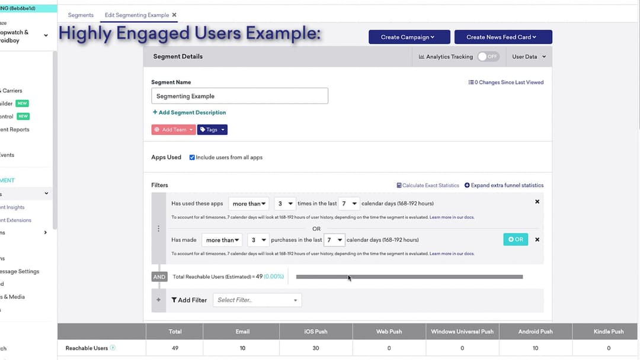Open the User Data dropdown

coord(528,57)
